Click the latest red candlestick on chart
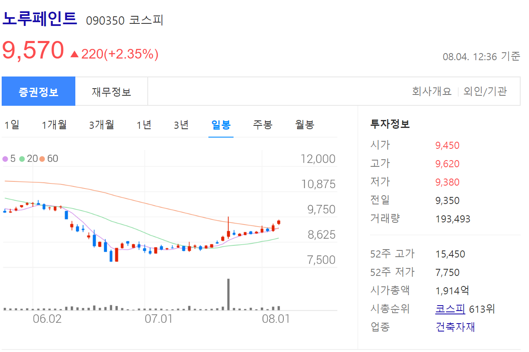529x352 pixels. [279, 223]
